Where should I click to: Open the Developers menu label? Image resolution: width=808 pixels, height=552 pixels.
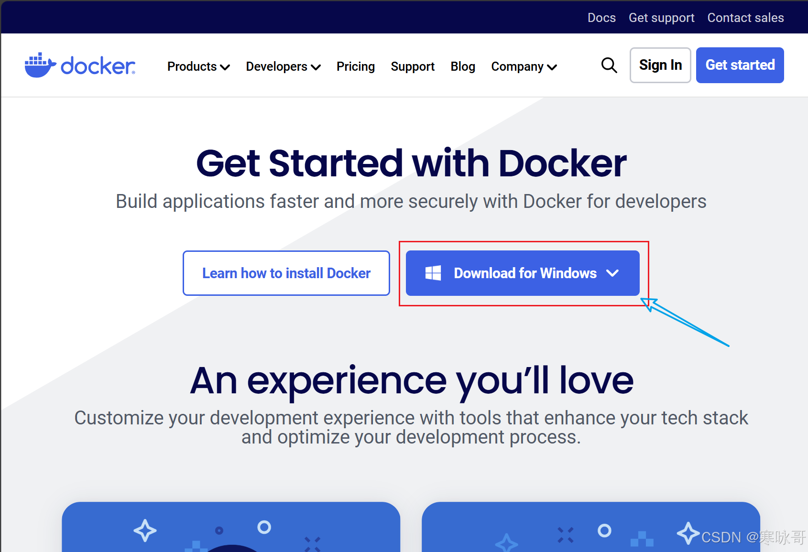[x=277, y=66]
